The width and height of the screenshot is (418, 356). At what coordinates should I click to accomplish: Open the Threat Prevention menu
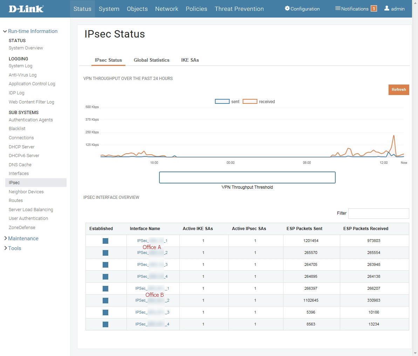coord(239,9)
